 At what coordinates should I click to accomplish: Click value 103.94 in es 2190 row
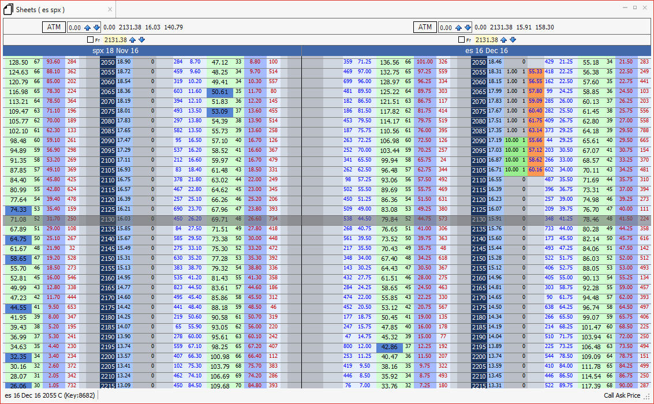click(591, 337)
